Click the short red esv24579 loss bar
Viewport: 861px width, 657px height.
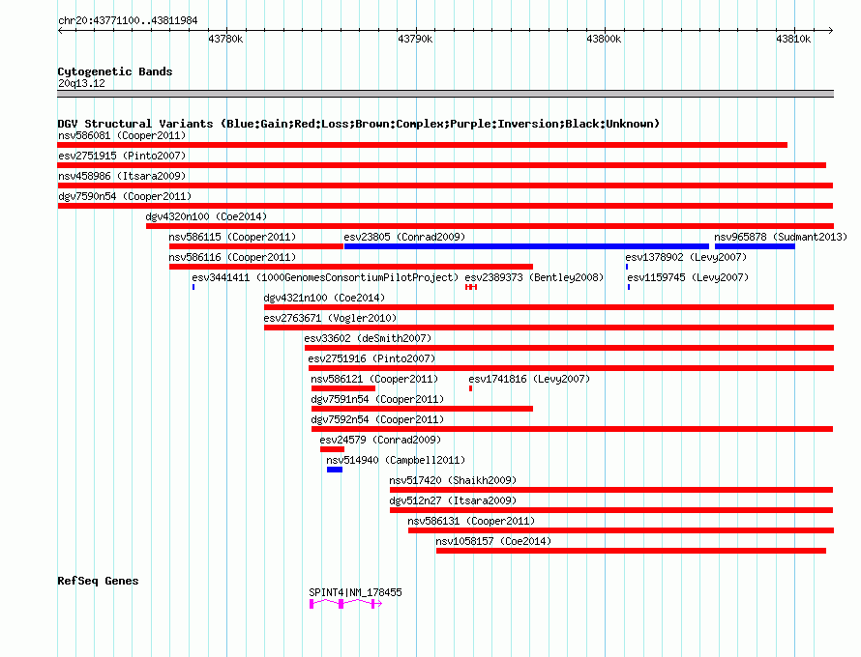coord(332,449)
